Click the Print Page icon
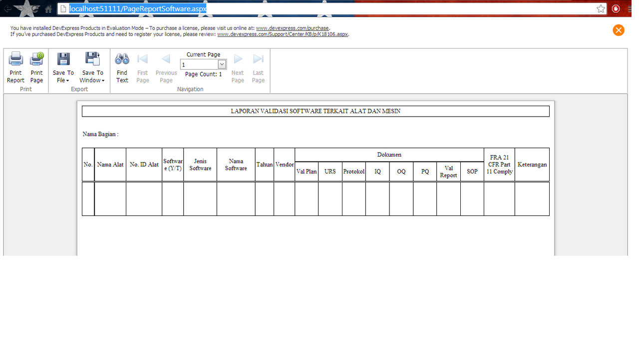The width and height of the screenshot is (639, 359). 36,59
